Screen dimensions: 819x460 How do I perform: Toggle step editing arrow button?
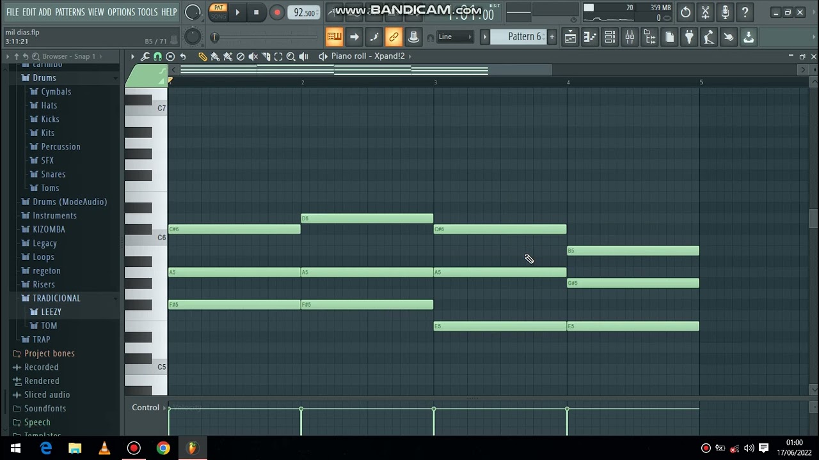coord(354,37)
